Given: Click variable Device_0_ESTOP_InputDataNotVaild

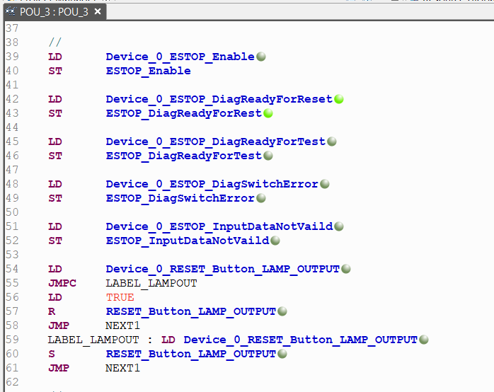Looking at the screenshot, I should (219, 226).
